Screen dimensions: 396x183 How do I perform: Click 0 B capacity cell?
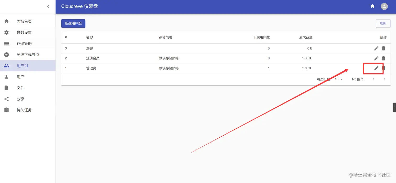tap(309, 48)
